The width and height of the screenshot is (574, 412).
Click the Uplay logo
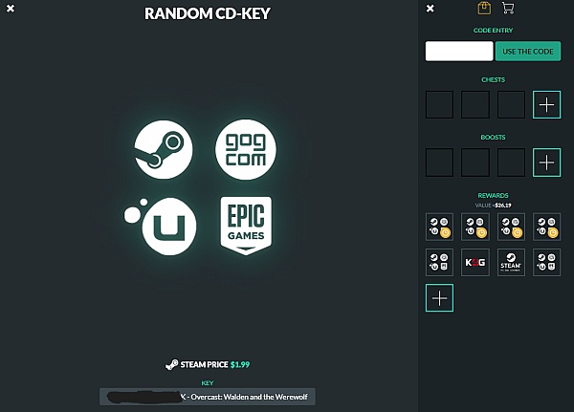click(x=161, y=227)
